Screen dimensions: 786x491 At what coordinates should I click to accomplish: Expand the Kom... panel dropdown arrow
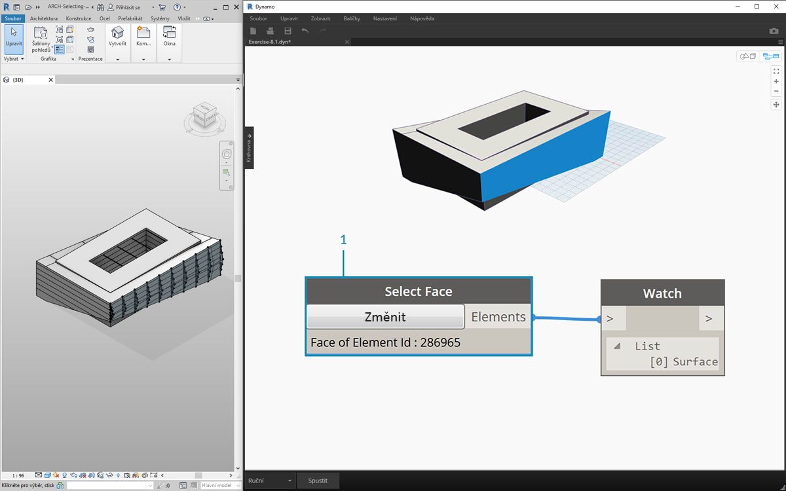(x=143, y=60)
